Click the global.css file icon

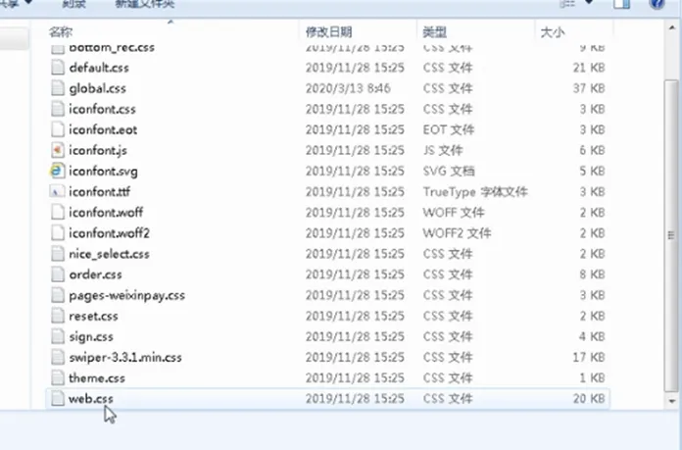pos(58,88)
